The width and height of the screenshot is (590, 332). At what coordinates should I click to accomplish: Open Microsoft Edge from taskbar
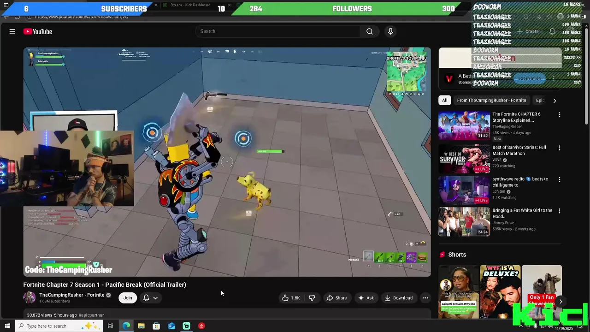[126, 326]
